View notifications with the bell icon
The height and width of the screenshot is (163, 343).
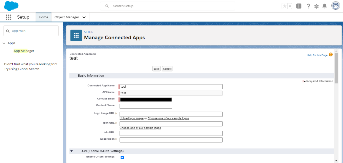[x=325, y=6]
